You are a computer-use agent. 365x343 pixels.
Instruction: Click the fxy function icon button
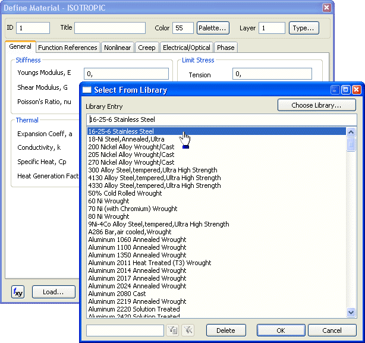click(18, 292)
